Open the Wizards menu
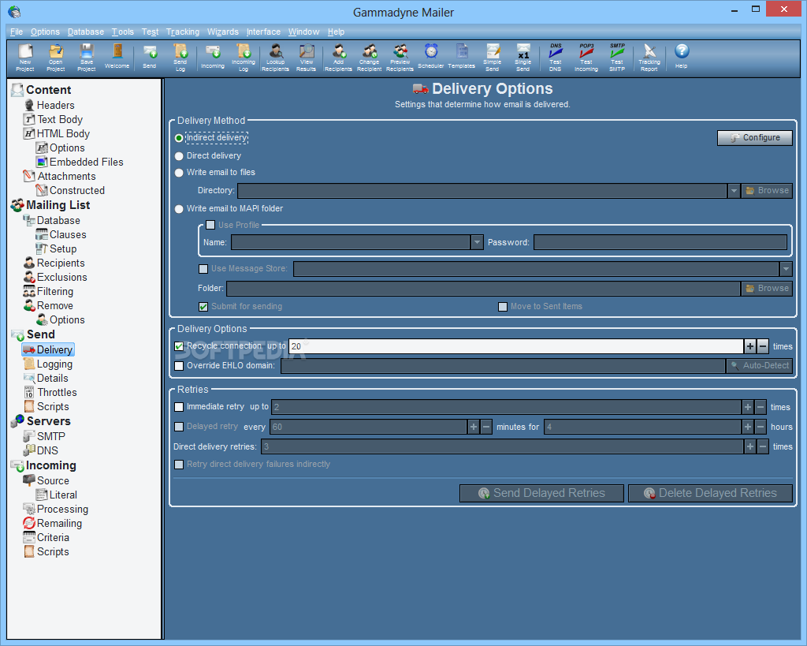Viewport: 807px width, 646px height. (x=223, y=32)
